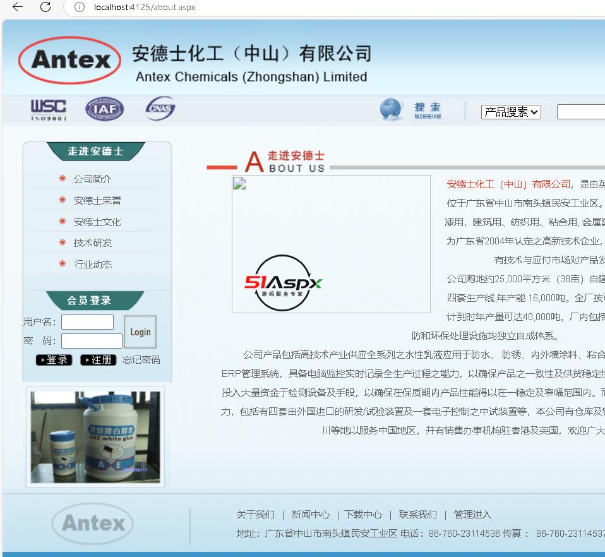Click the broken image icon in content

[x=239, y=184]
